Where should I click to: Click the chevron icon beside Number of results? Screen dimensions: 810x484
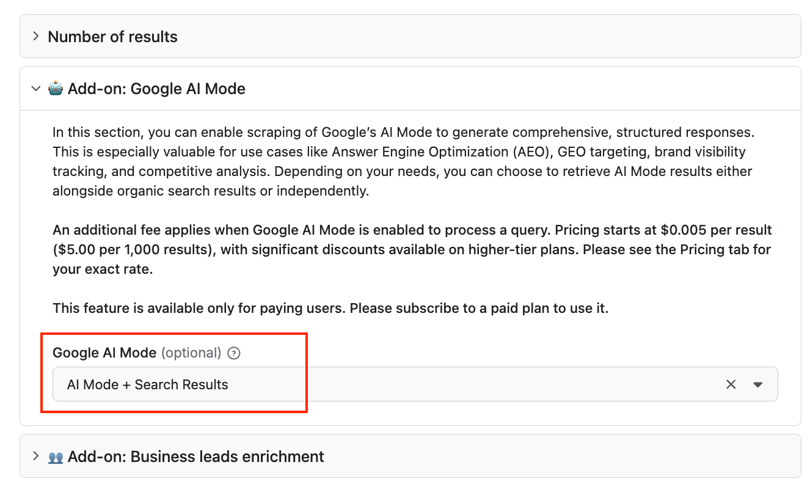35,36
